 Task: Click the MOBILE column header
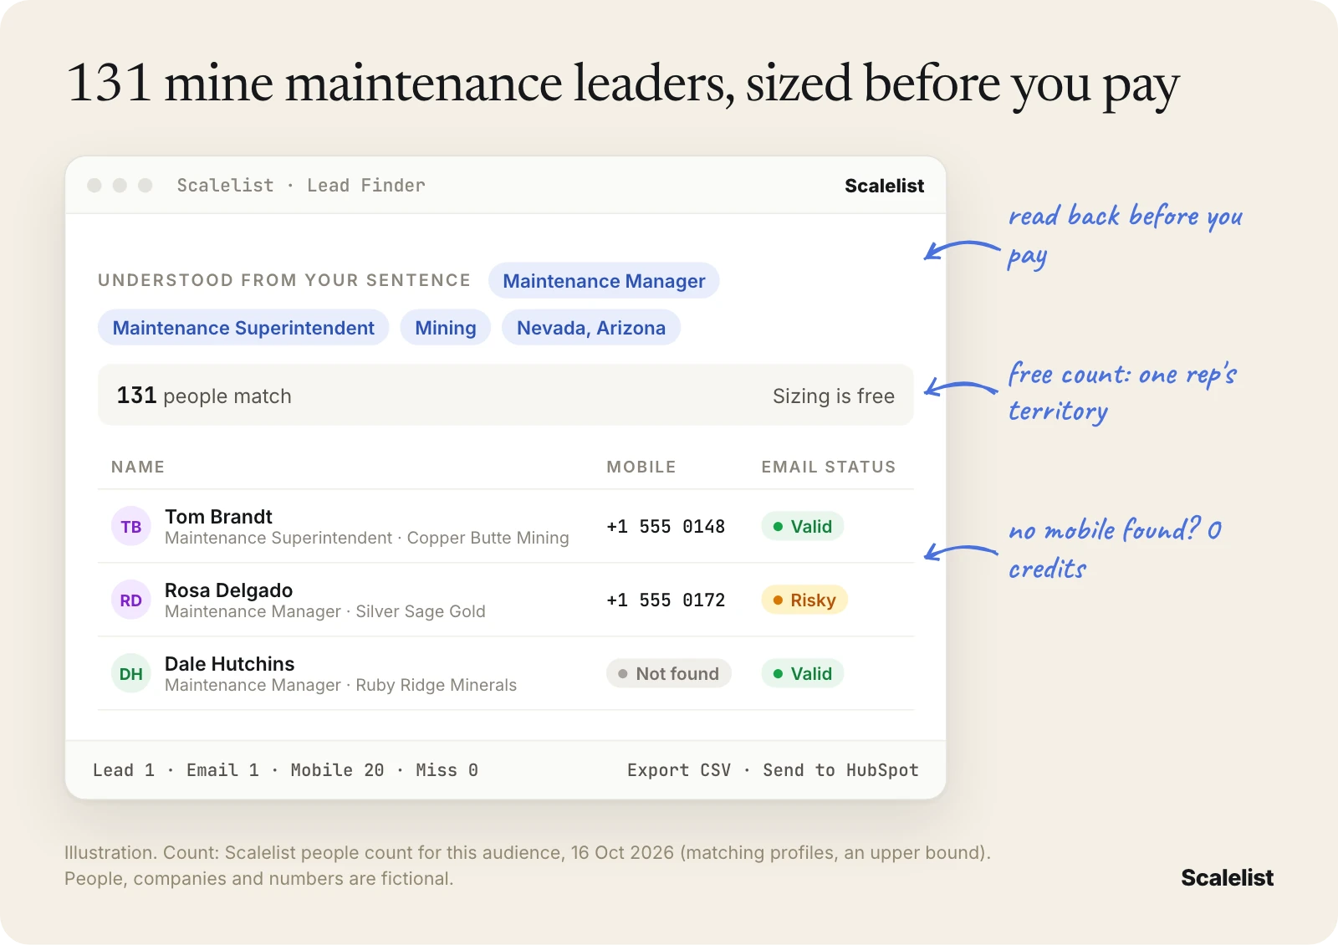click(641, 467)
